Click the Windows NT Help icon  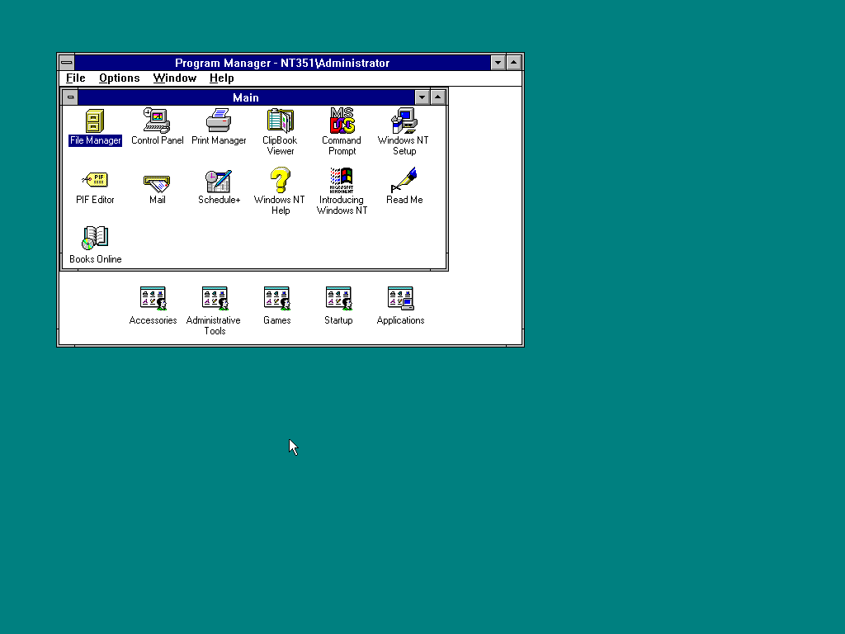click(x=281, y=181)
